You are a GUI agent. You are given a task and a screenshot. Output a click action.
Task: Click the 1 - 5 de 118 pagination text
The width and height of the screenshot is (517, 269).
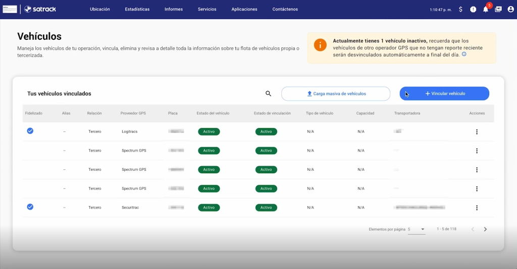point(446,229)
